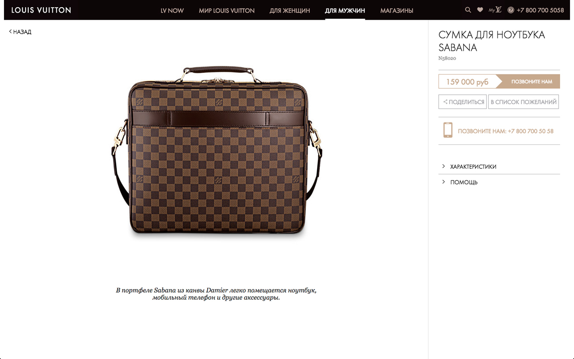Open the search magnifier icon
This screenshot has width=574, height=359.
coord(468,10)
